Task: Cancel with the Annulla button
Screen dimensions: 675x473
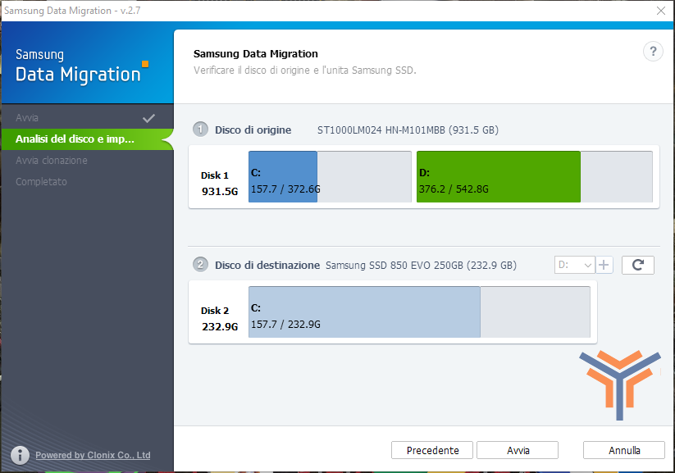Action: 624,450
